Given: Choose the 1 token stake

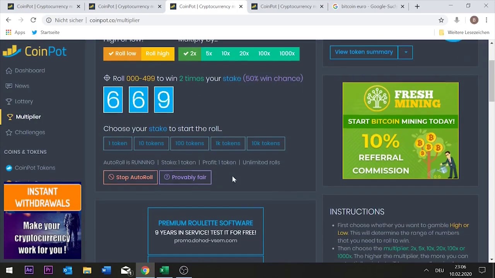Looking at the screenshot, I should tap(118, 143).
